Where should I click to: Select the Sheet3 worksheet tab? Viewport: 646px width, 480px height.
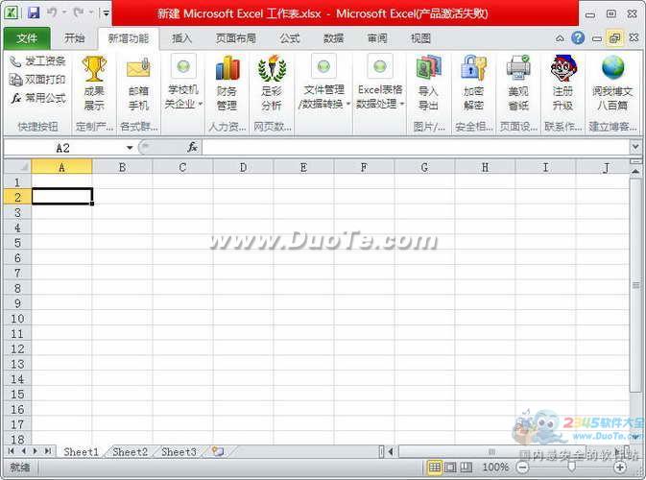[179, 452]
